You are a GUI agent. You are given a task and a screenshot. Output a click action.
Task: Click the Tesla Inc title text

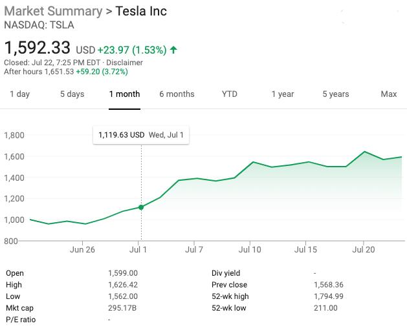coord(141,12)
